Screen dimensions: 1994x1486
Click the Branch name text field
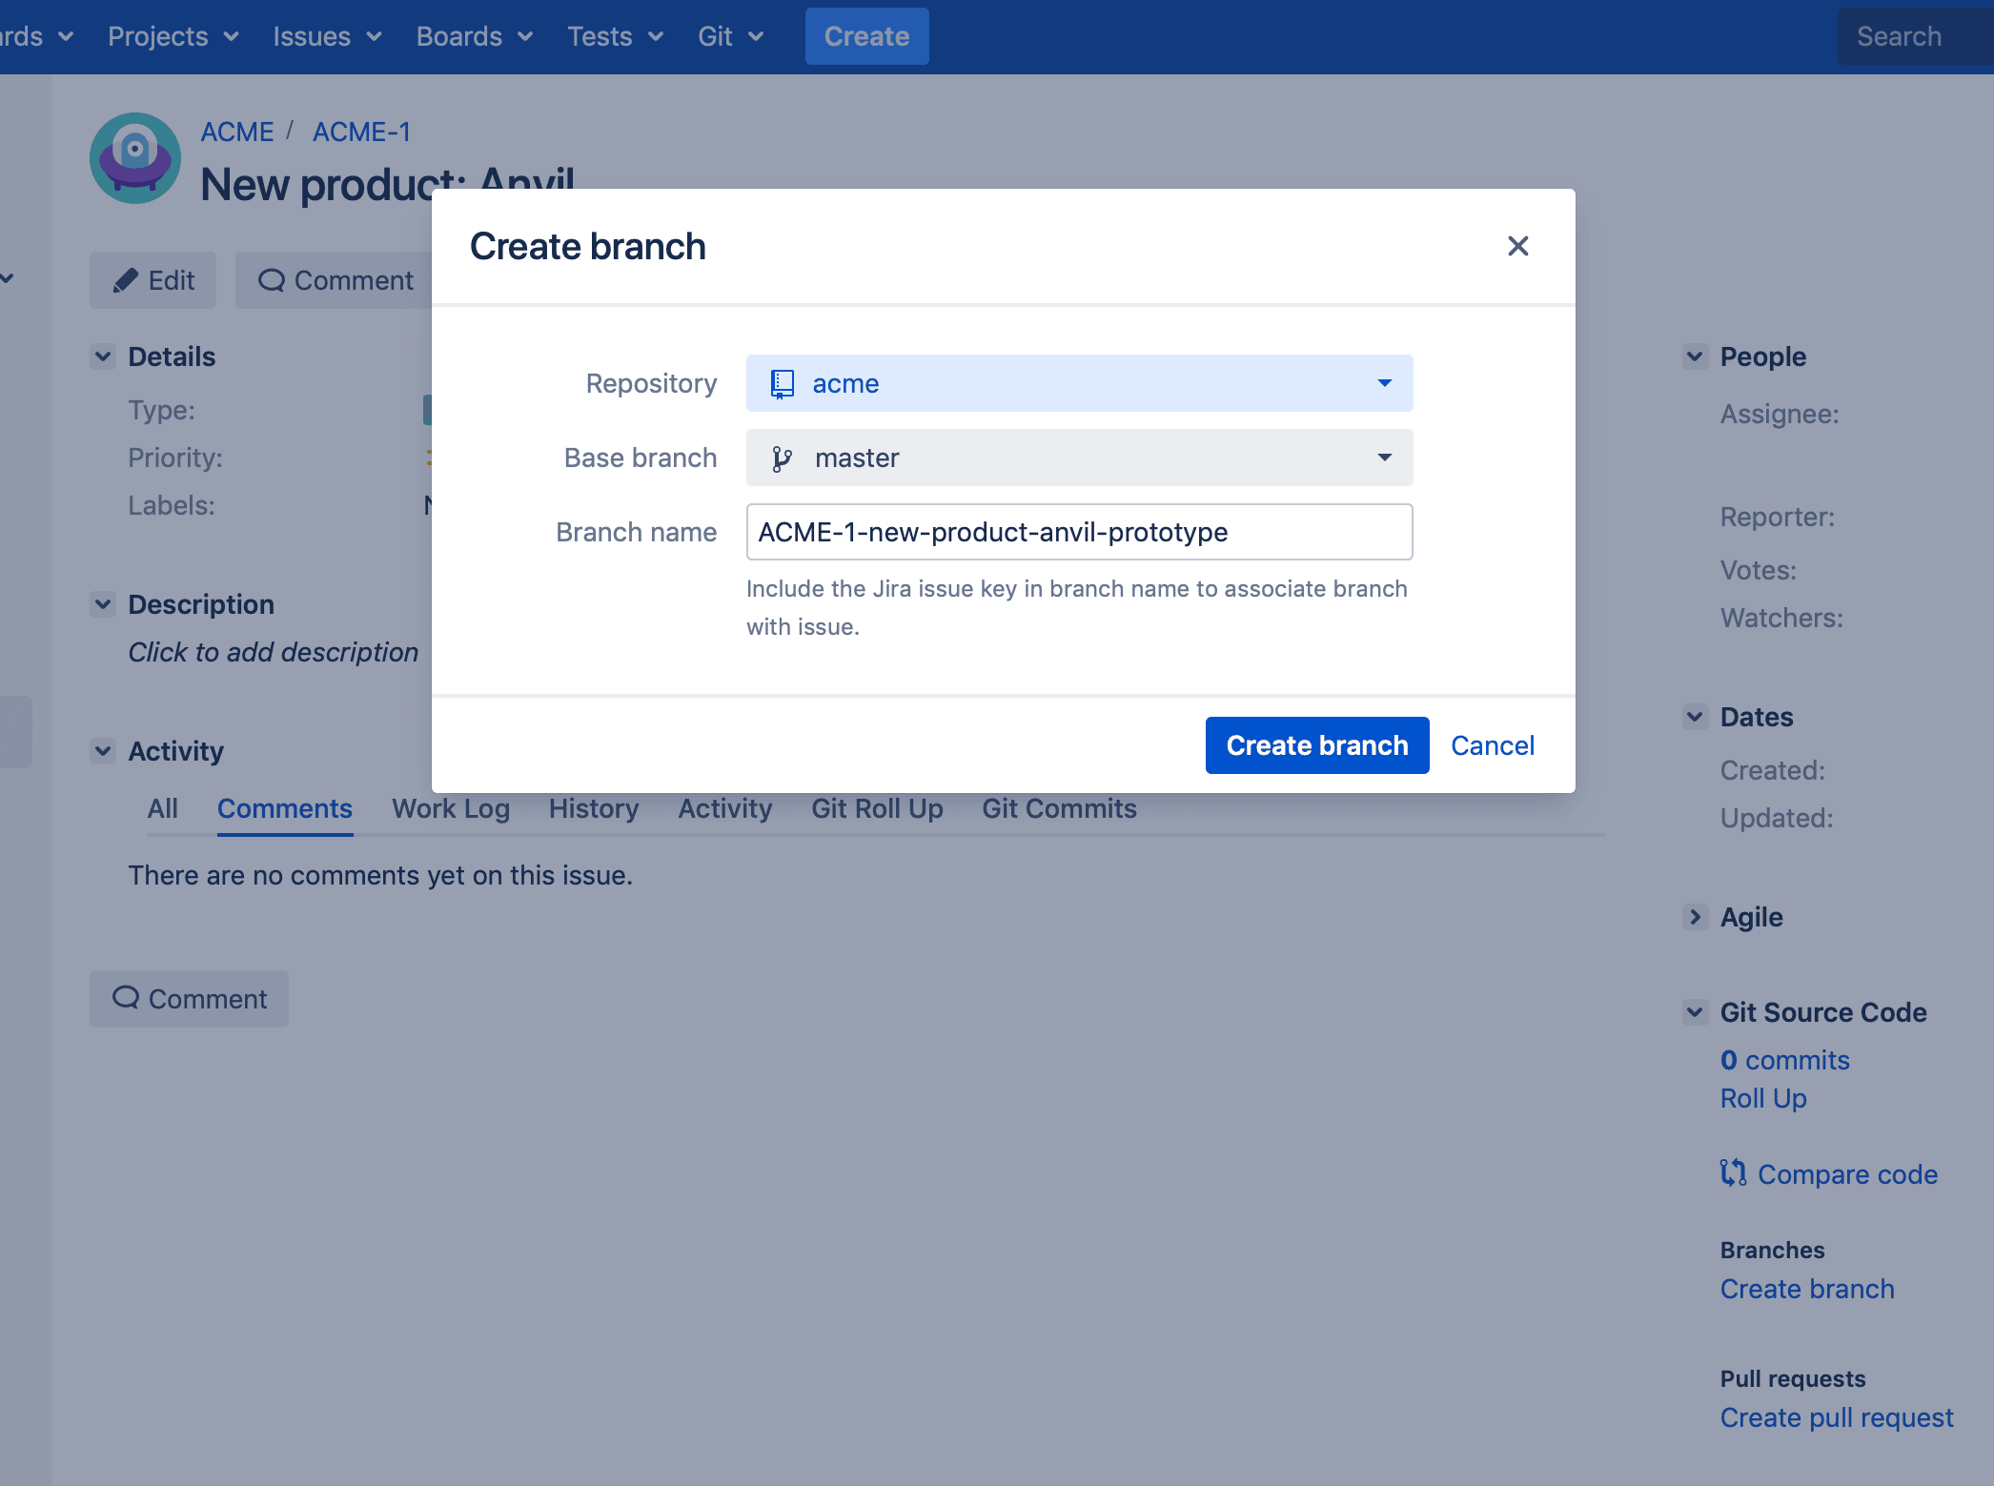click(x=1079, y=532)
